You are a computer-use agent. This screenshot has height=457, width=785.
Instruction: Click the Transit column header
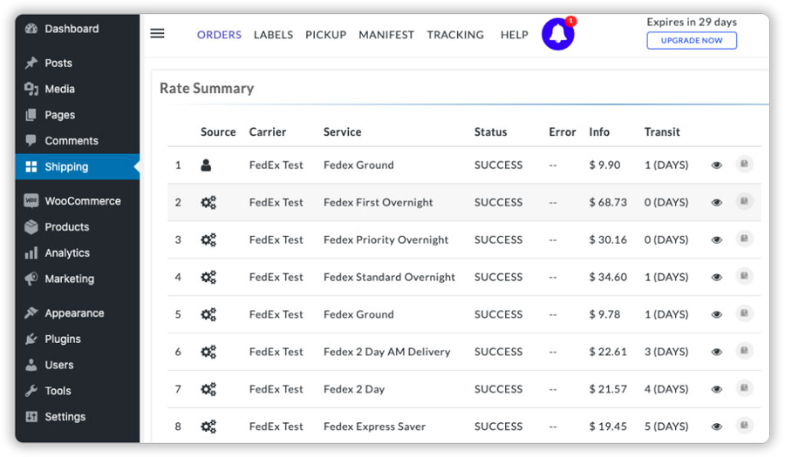click(662, 131)
